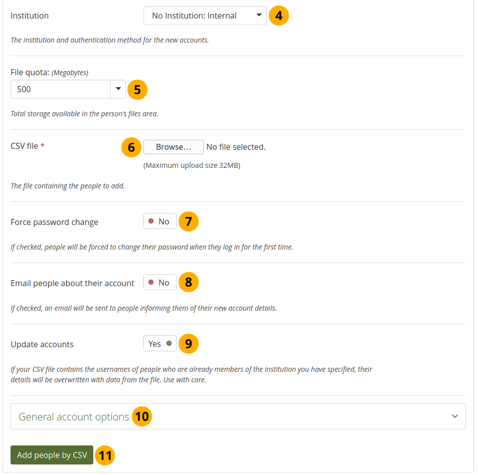
Task: Open the Institution dropdown
Action: point(205,16)
